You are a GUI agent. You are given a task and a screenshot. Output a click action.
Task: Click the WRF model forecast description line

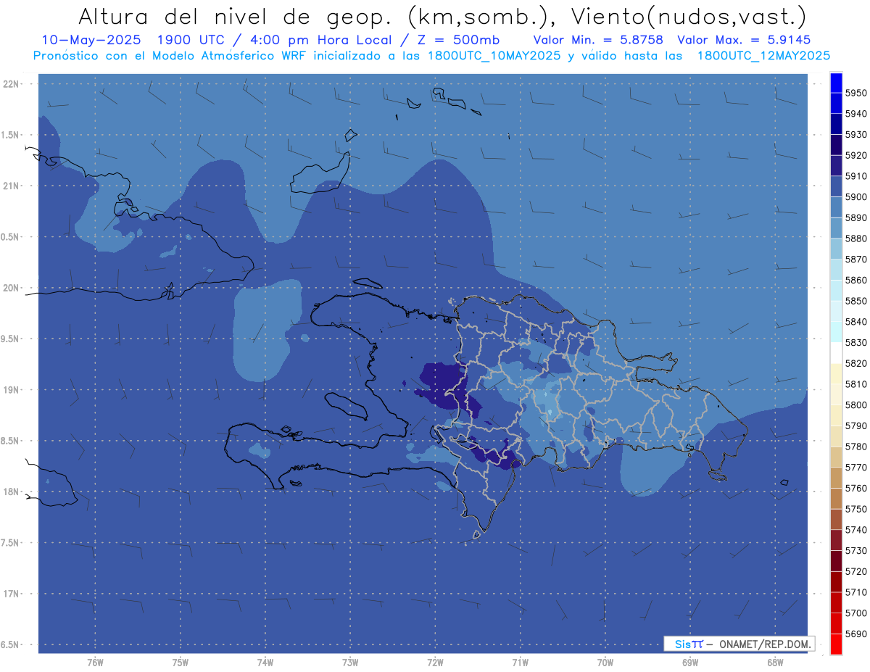[x=431, y=55]
